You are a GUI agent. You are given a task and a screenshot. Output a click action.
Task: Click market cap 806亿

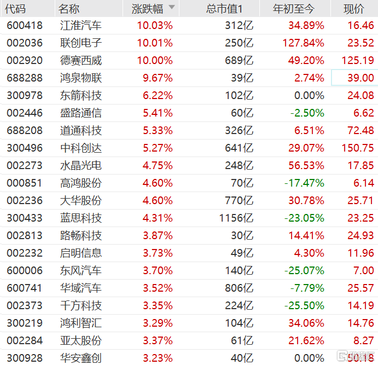239,288
